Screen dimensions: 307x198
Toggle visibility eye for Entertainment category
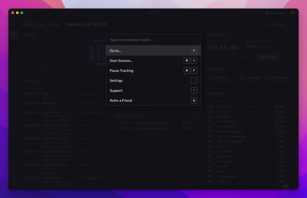pyautogui.click(x=290, y=121)
